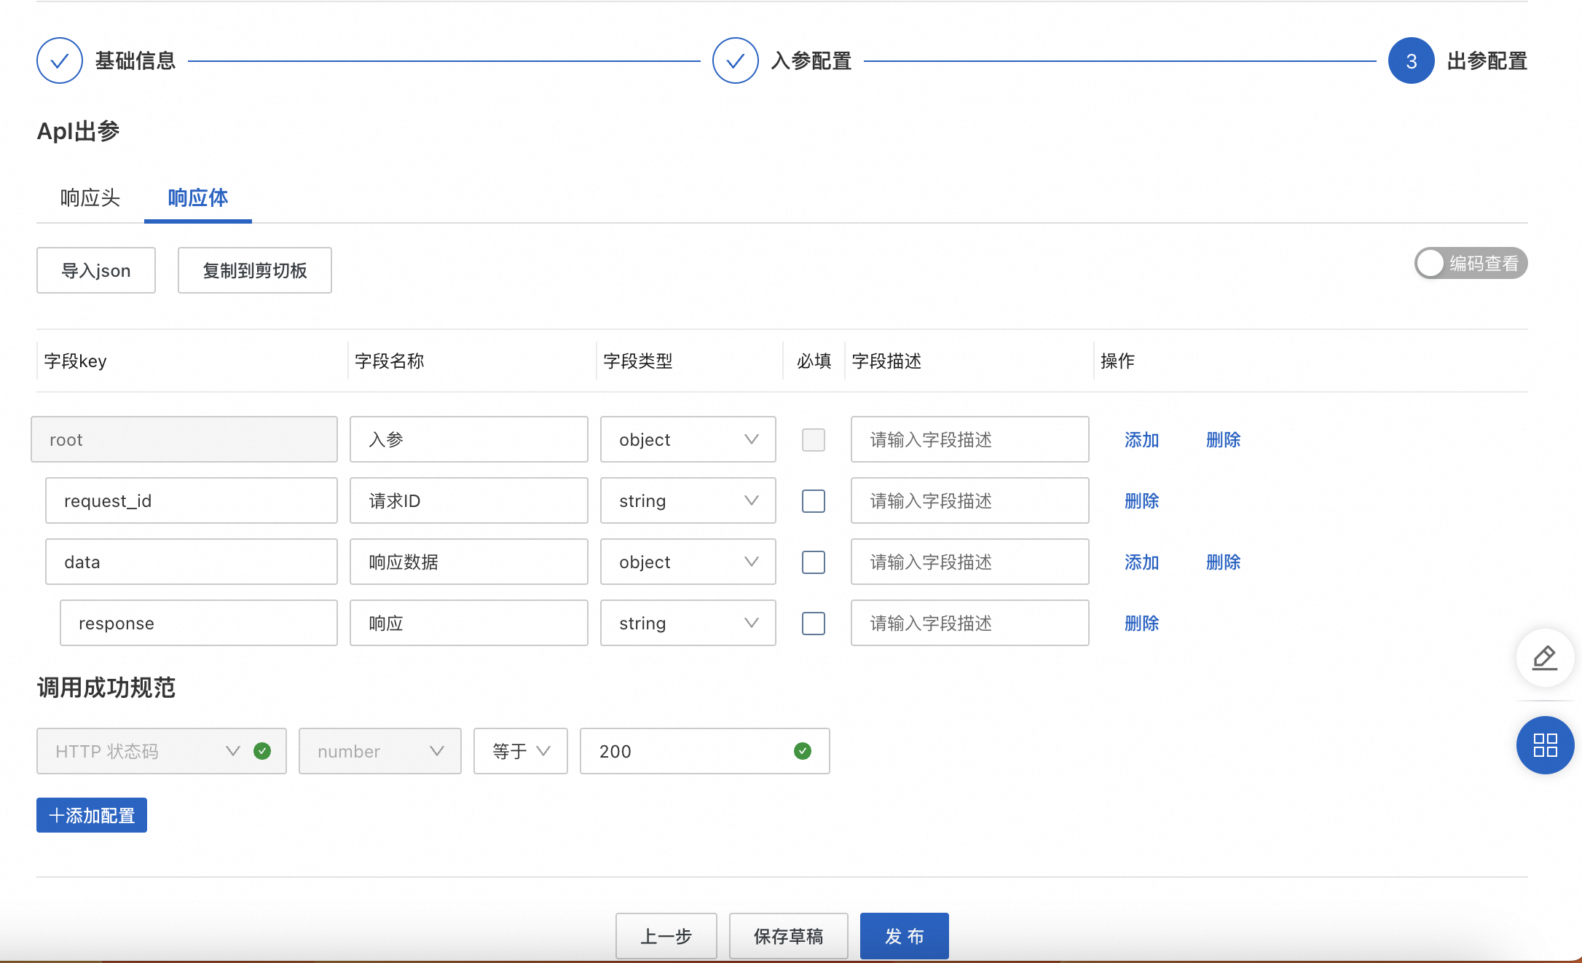The height and width of the screenshot is (963, 1582).
Task: Click the 发布 publish button
Action: click(904, 936)
